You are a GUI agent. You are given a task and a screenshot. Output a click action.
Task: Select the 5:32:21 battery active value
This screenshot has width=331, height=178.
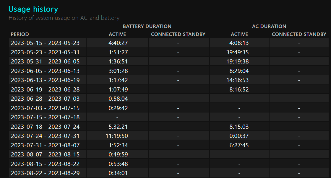point(118,127)
